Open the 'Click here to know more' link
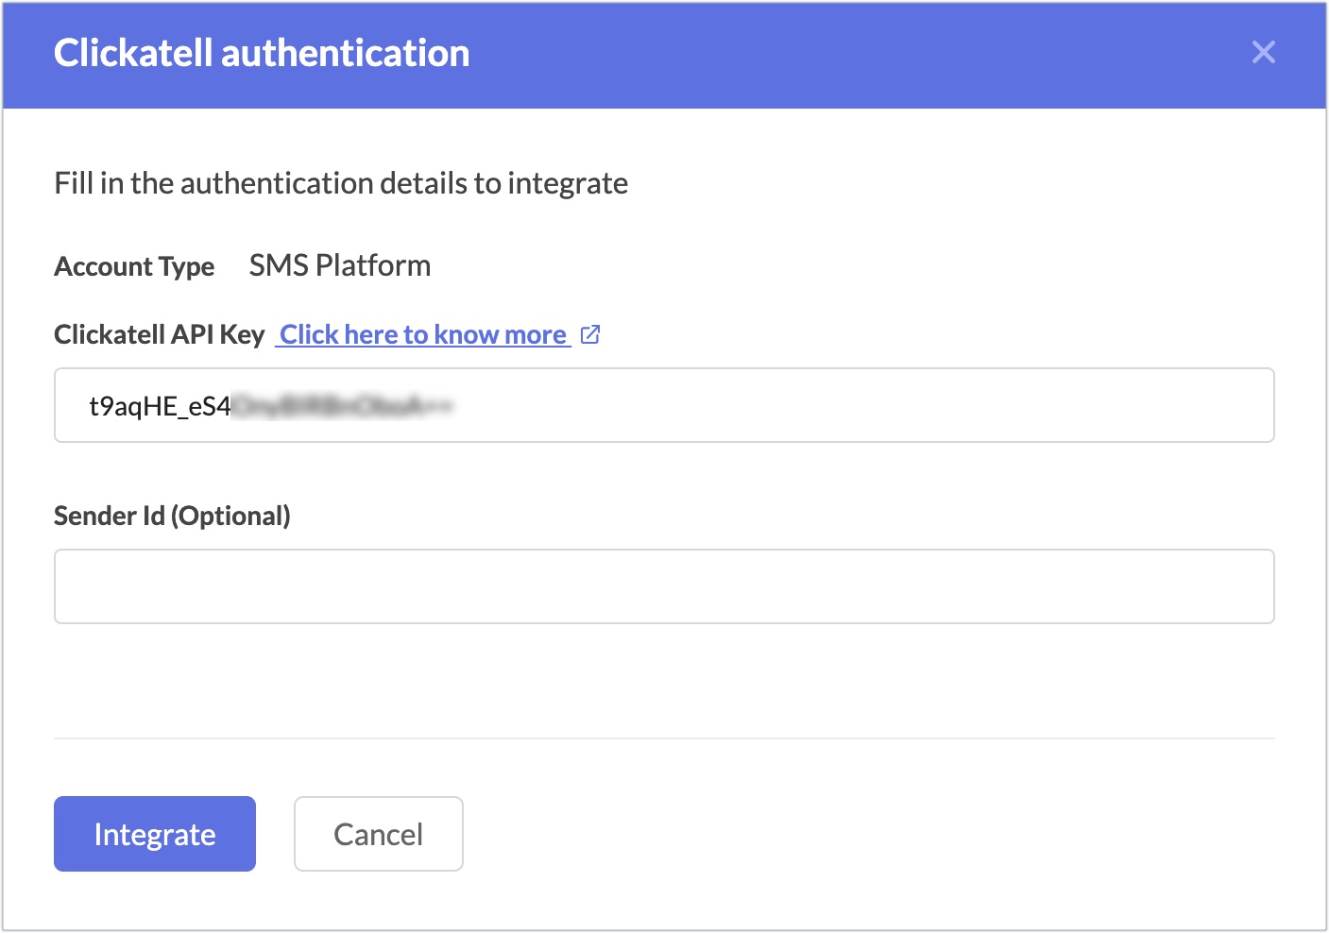 click(423, 334)
